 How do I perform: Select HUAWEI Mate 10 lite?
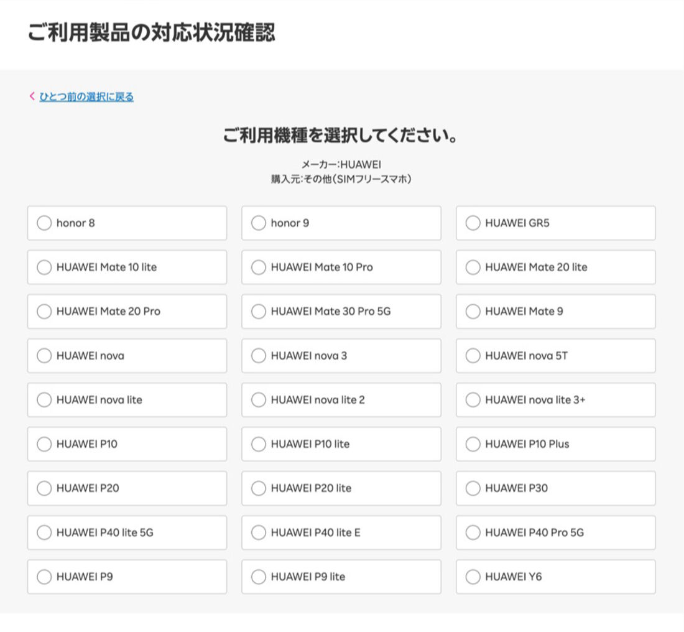[127, 267]
